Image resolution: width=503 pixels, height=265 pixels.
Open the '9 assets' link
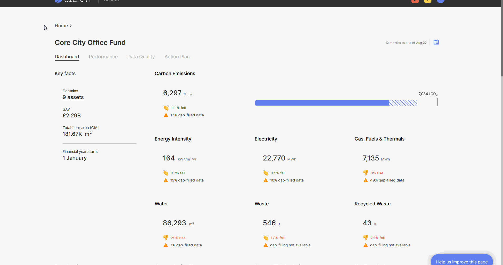73,97
